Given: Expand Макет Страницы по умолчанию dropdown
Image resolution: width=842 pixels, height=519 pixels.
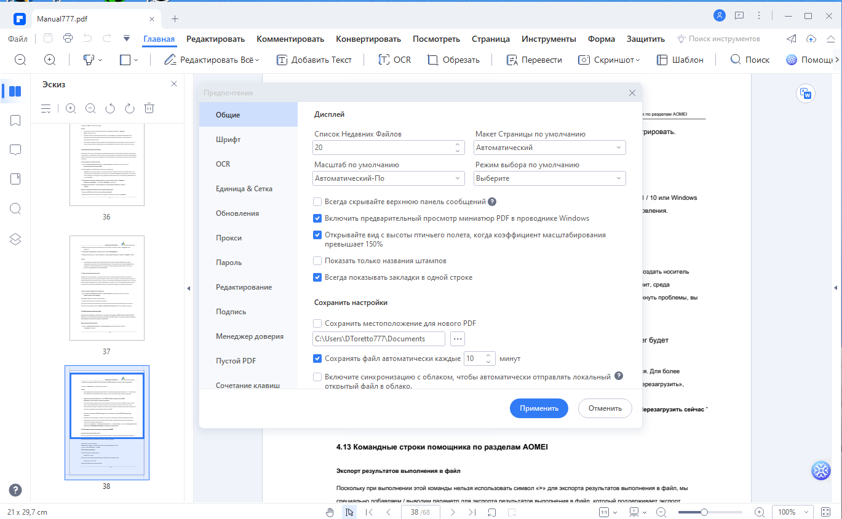Looking at the screenshot, I should click(550, 148).
